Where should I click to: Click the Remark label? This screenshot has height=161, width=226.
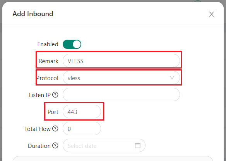pyautogui.click(x=48, y=61)
